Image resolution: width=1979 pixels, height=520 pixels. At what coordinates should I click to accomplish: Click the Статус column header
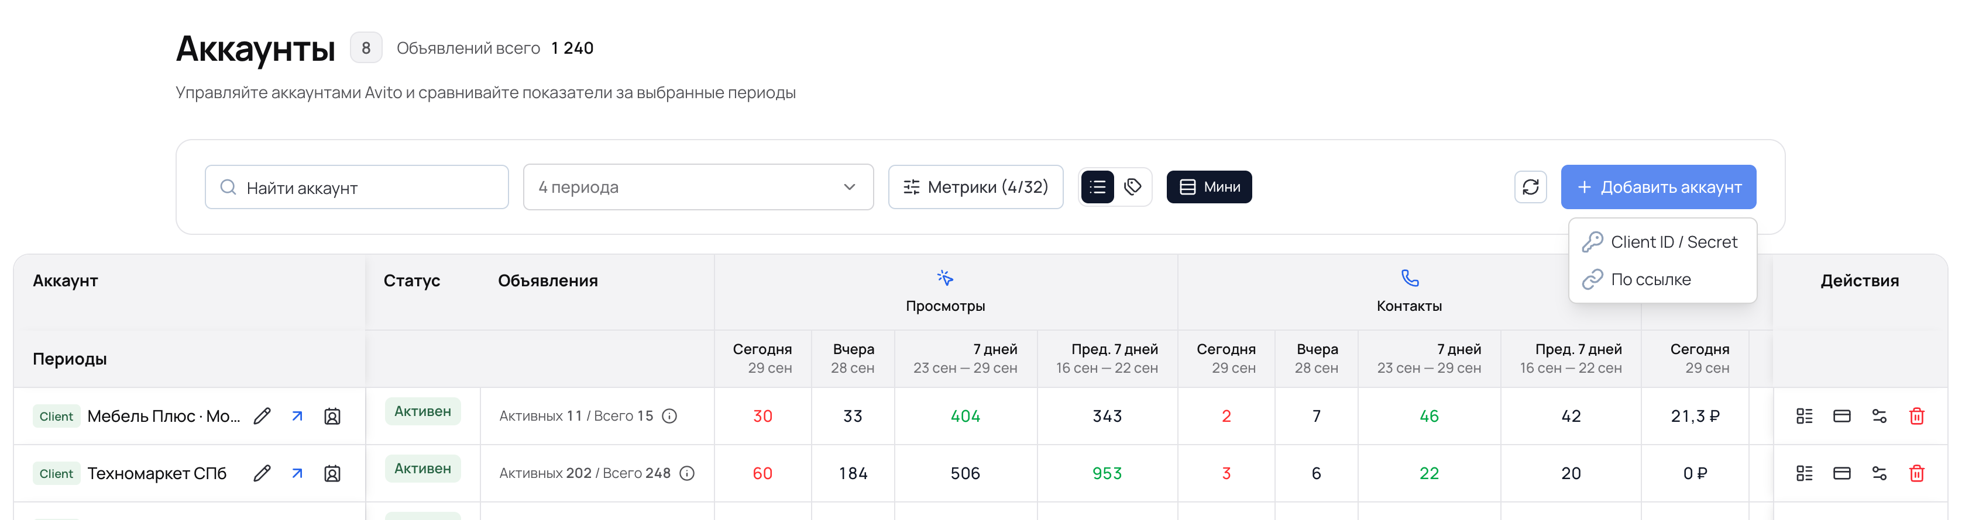[x=412, y=280]
